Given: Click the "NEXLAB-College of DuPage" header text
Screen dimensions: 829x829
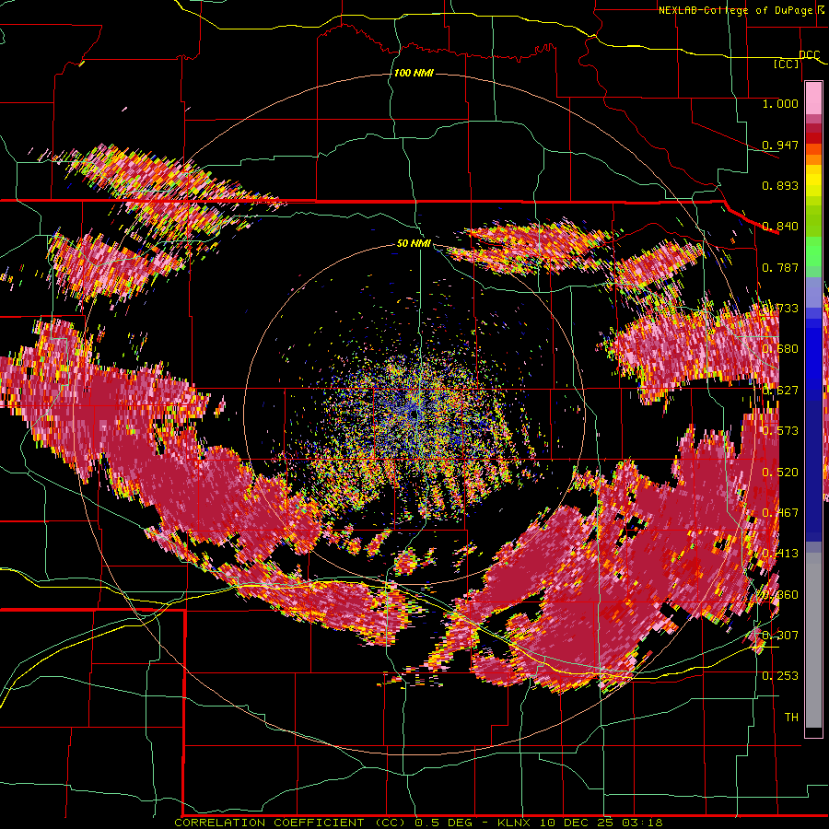Looking at the screenshot, I should [x=735, y=10].
